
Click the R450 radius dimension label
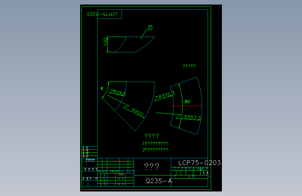click(137, 112)
